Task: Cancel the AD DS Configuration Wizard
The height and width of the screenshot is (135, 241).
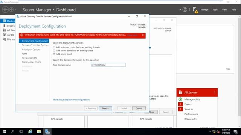Action: [x=139, y=108]
